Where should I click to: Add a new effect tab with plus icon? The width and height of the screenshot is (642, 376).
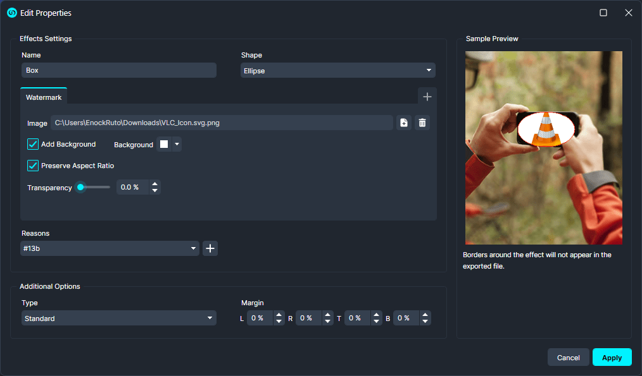(427, 97)
